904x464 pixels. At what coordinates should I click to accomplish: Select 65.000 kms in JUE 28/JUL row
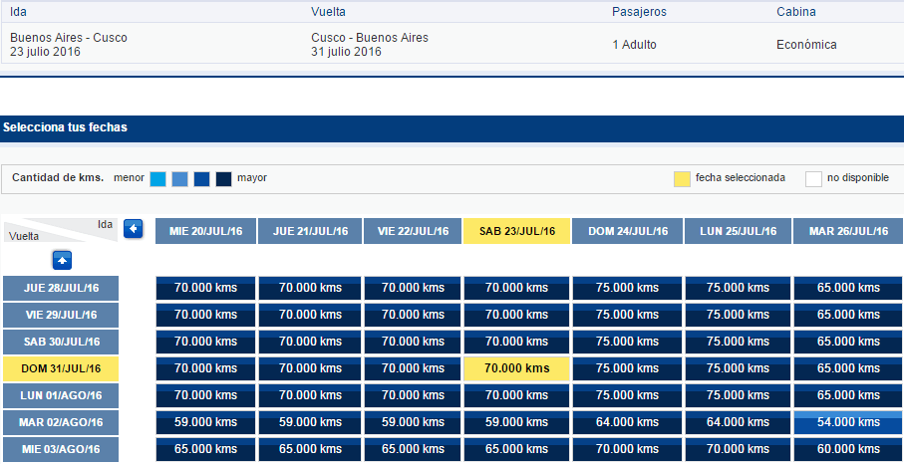[x=848, y=288]
